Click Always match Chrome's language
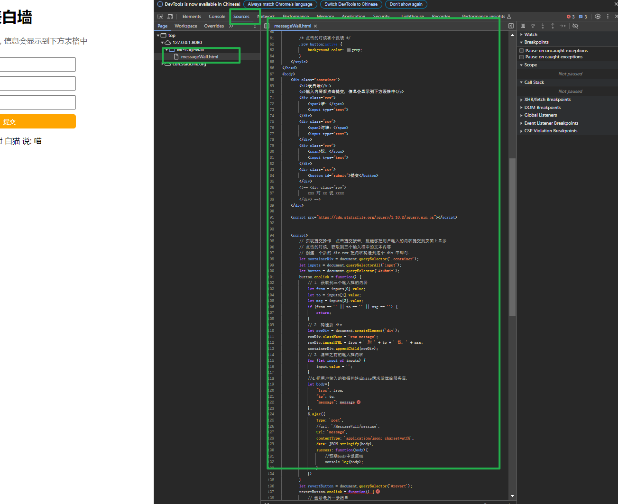The width and height of the screenshot is (618, 504). [x=280, y=4]
